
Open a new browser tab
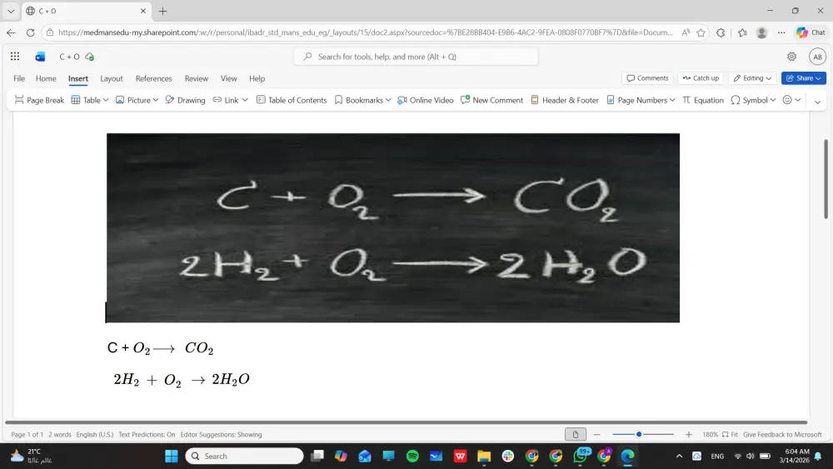click(162, 11)
